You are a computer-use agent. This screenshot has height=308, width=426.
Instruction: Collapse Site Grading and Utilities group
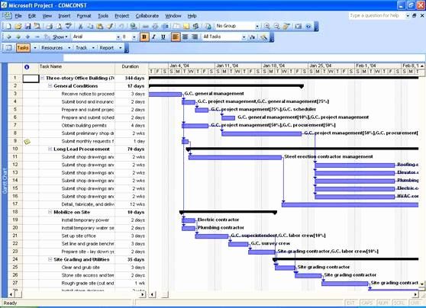(x=50, y=259)
